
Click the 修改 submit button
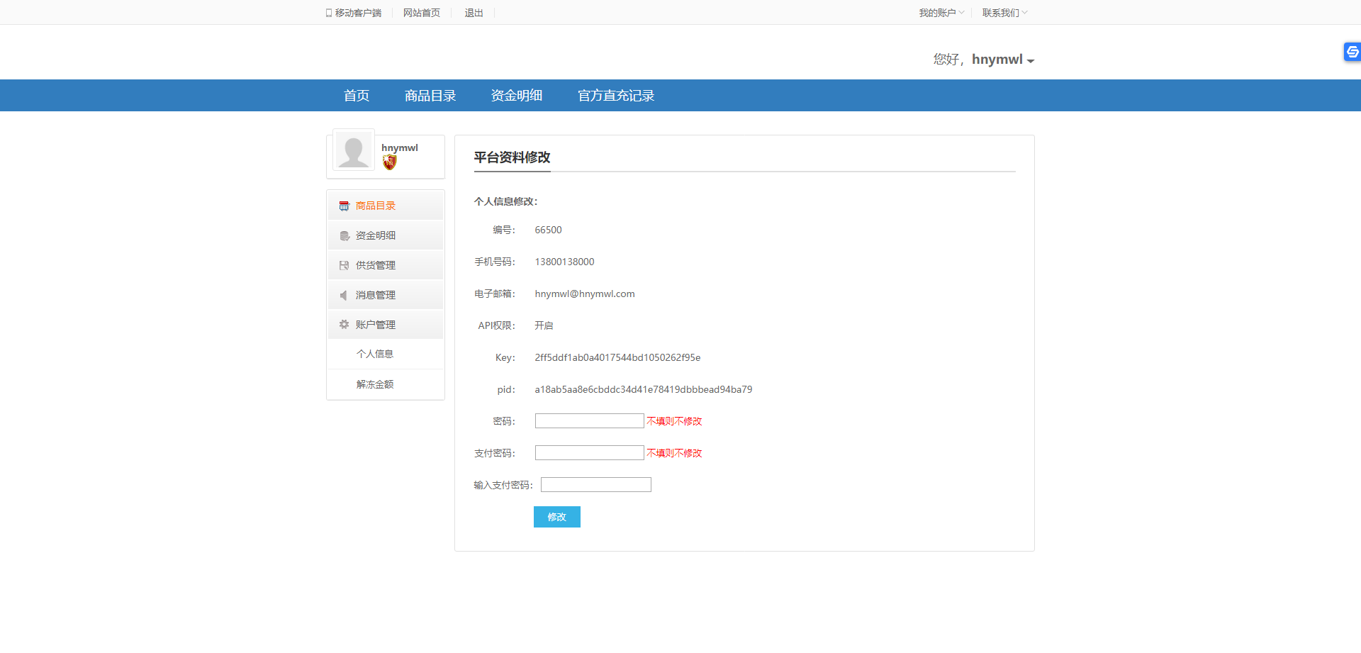pos(557,517)
